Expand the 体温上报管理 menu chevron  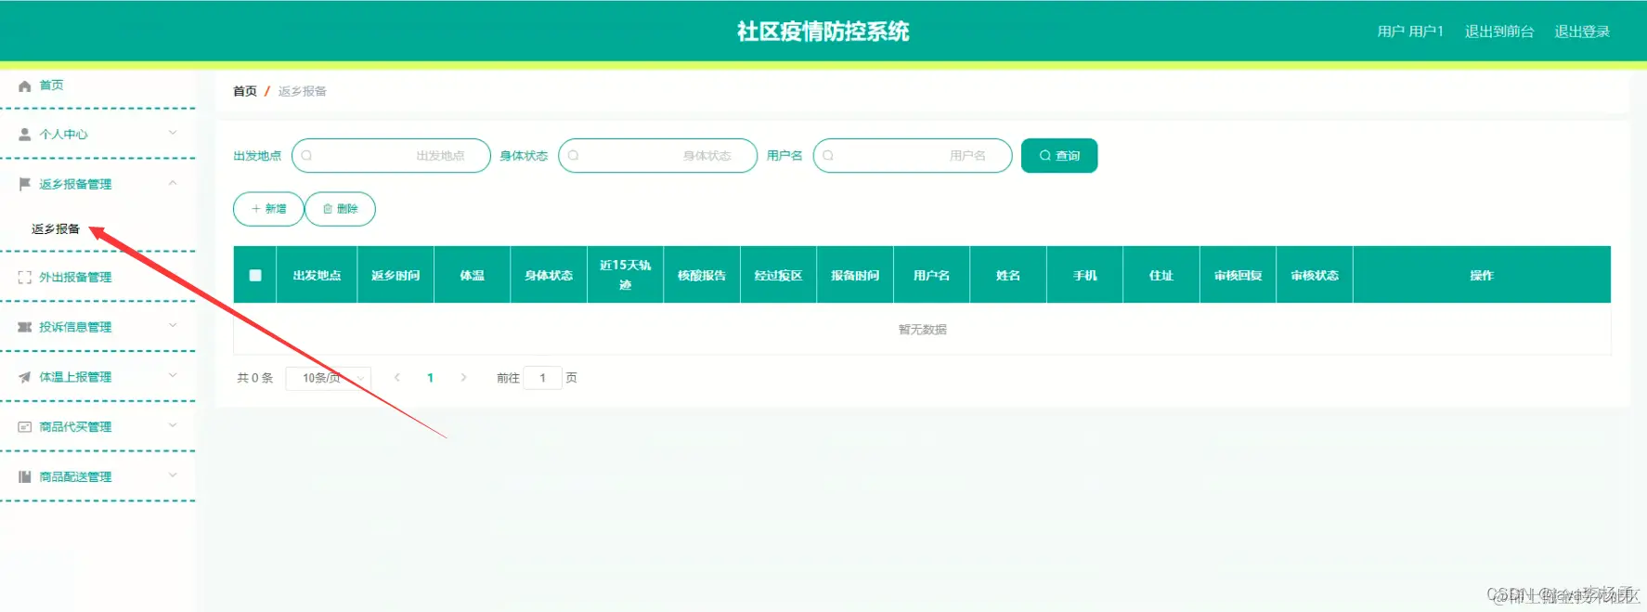point(173,376)
